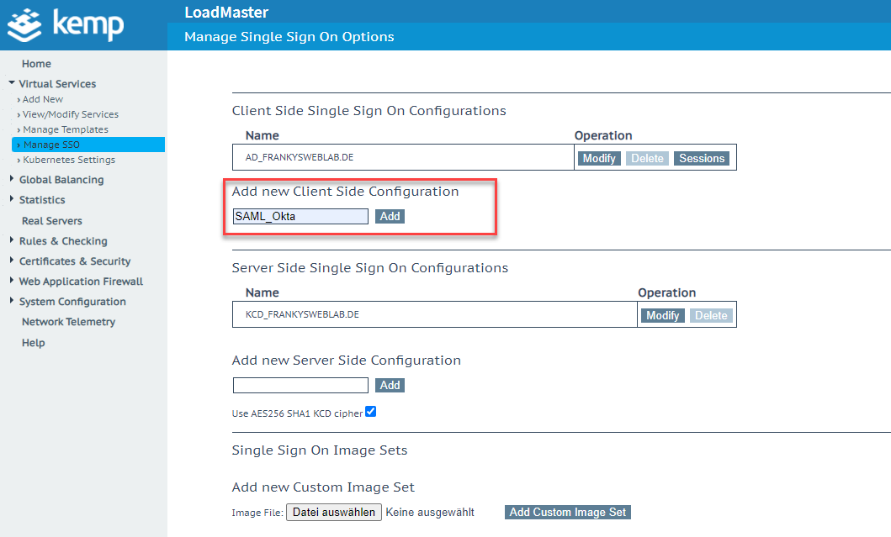Select Manage SSO in the sidebar
The image size is (891, 537).
(50, 145)
